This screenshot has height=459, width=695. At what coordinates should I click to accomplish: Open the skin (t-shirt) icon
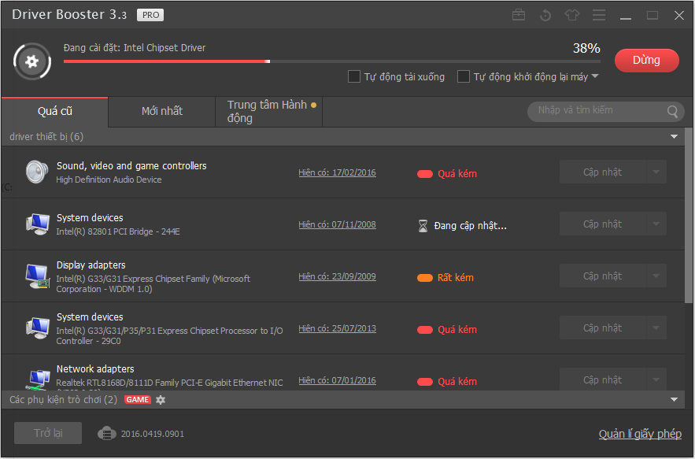[x=571, y=15]
